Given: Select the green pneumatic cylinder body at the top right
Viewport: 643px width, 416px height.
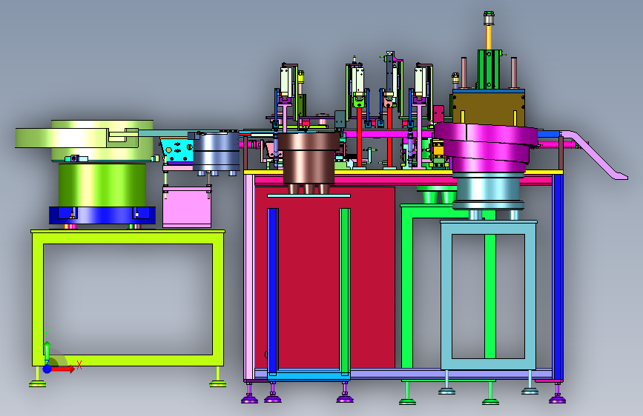Looking at the screenshot, I should click(x=489, y=69).
